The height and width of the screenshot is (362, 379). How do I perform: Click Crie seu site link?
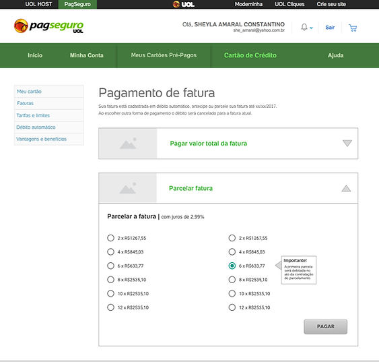coord(331,4)
